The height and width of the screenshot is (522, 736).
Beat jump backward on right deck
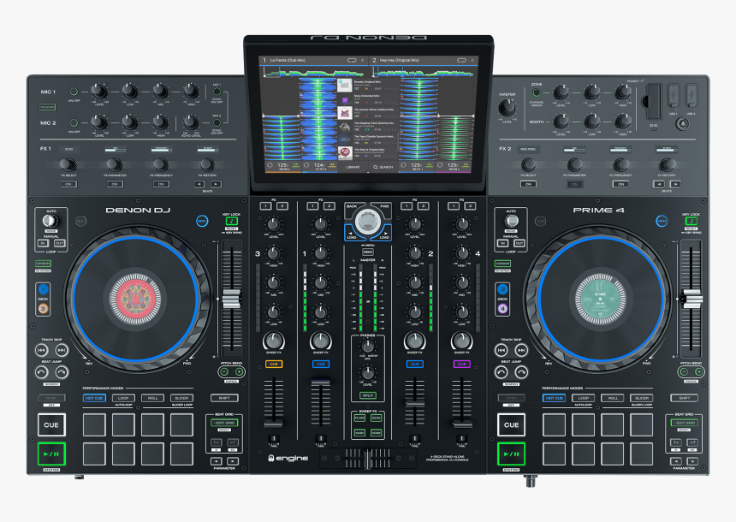point(501,372)
